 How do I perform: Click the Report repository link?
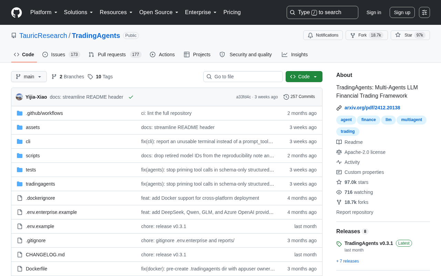(355, 212)
